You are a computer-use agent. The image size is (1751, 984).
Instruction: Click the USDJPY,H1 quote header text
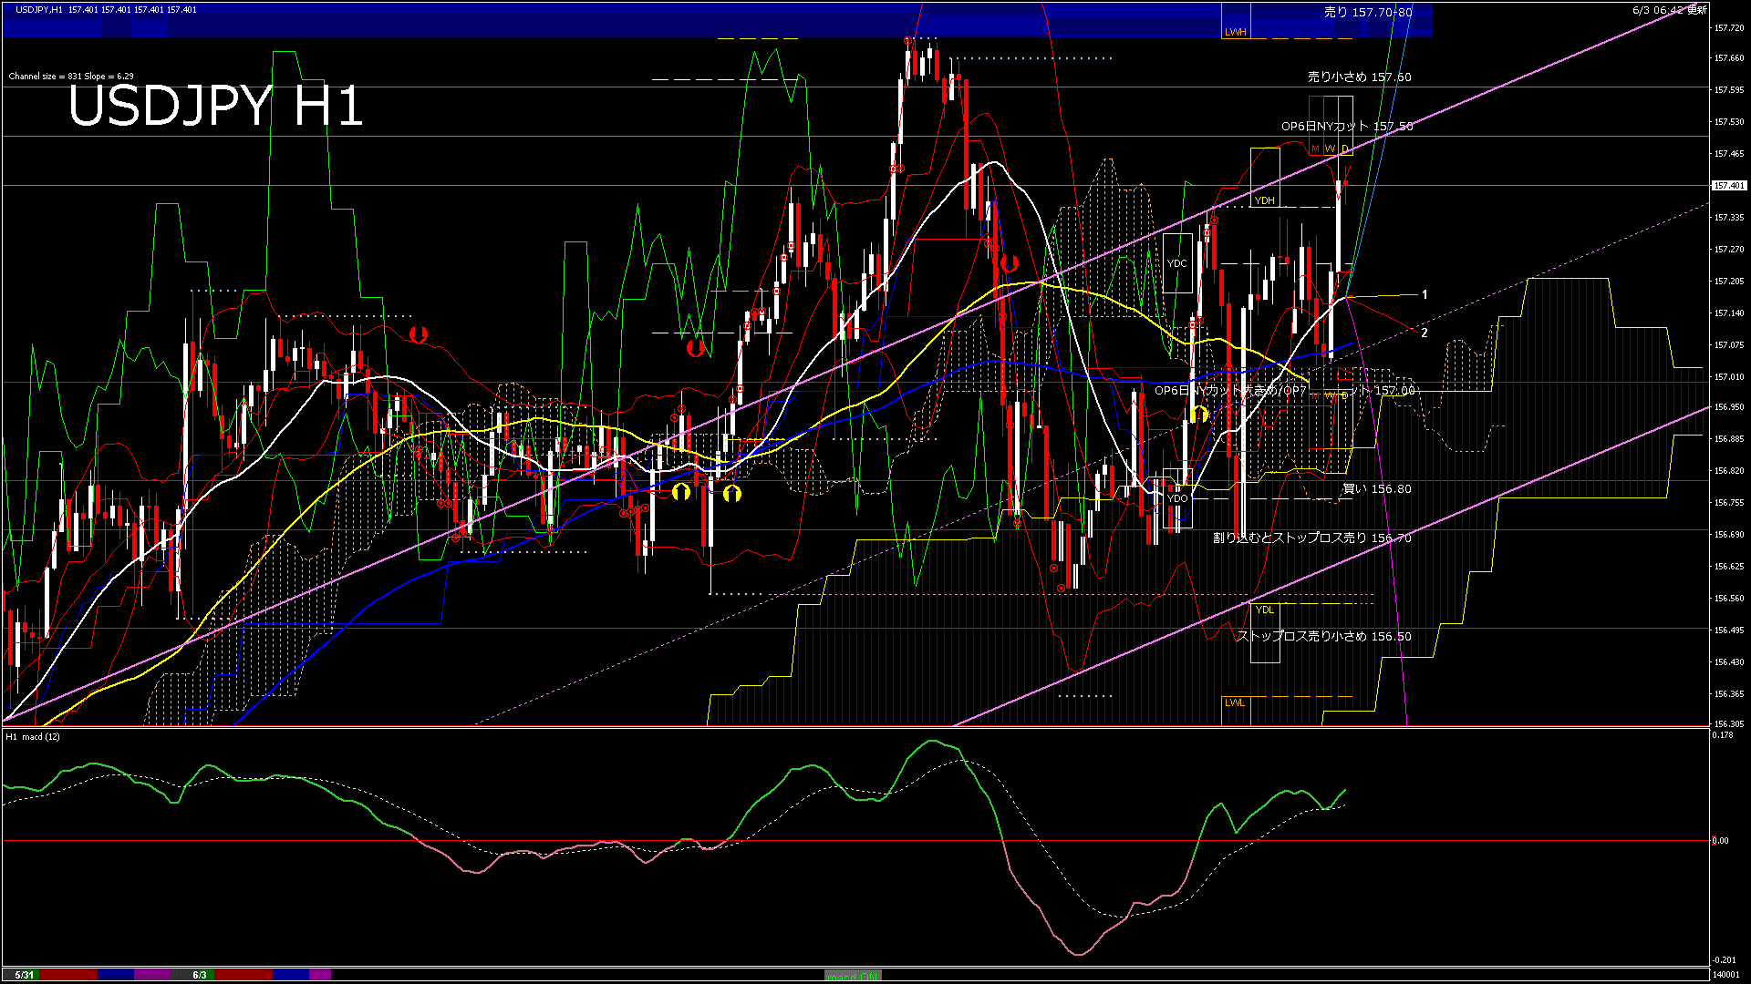tap(106, 9)
